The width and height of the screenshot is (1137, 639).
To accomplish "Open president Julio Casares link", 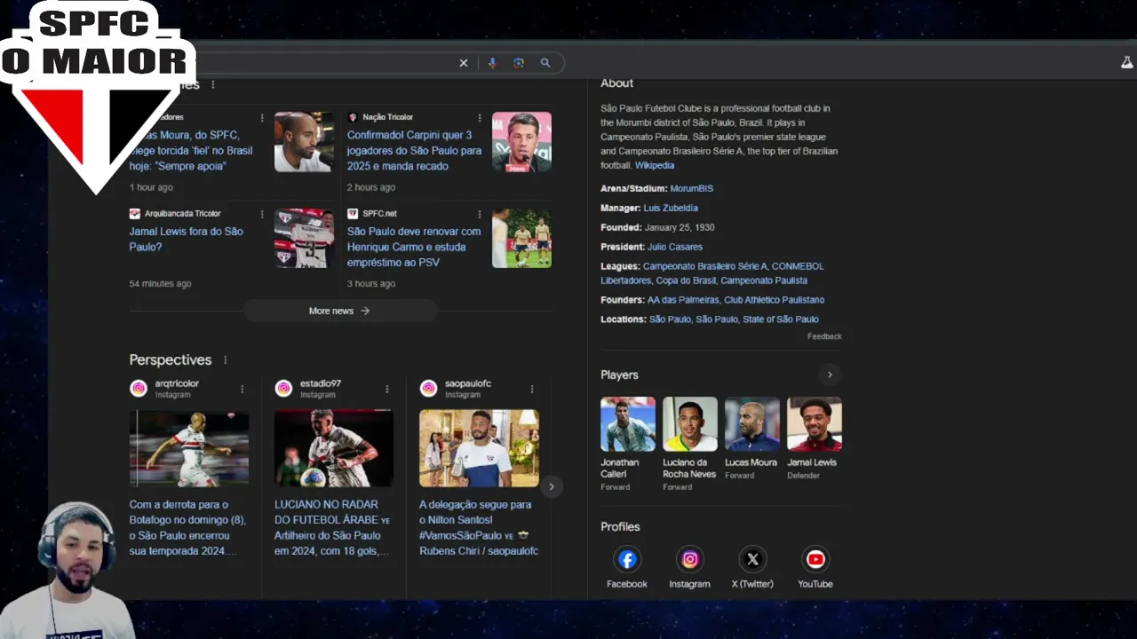I will click(675, 248).
